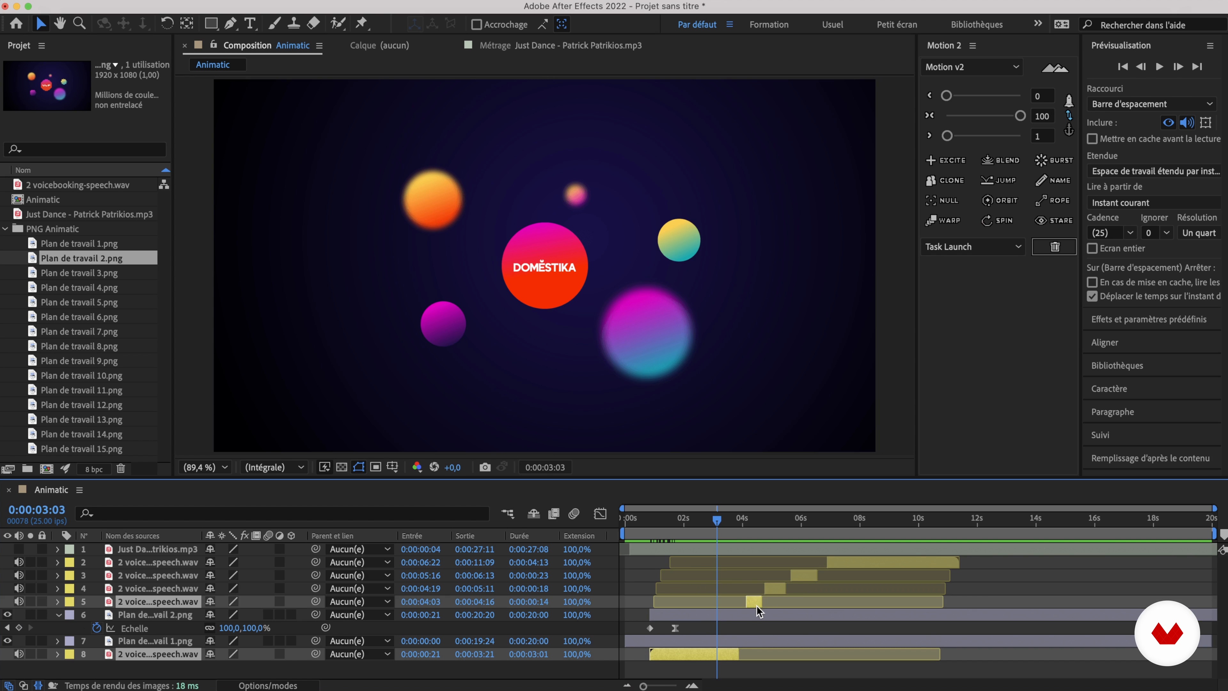
Task: Click the Motion 2 JUMP tool
Action: coord(998,180)
